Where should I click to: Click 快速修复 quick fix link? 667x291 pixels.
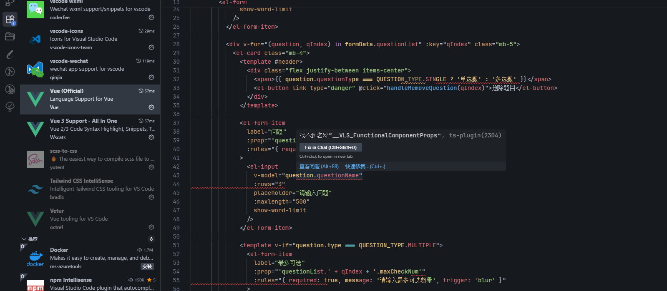click(x=365, y=167)
